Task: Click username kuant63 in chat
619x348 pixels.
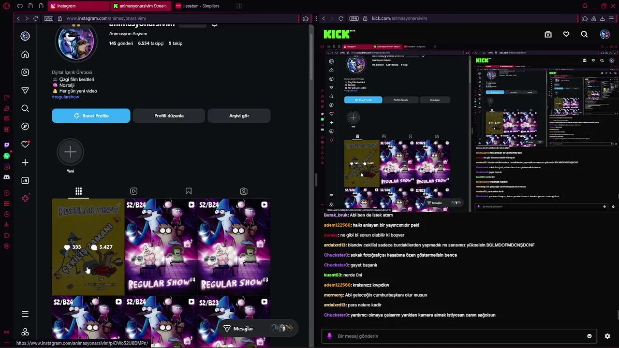Action: point(332,275)
